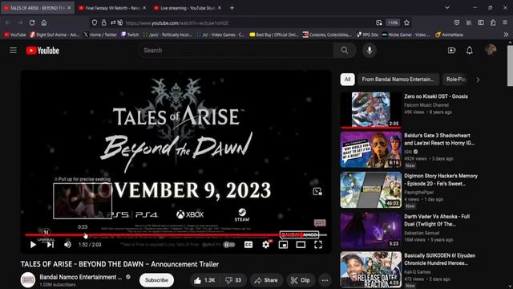Click the YouTube logo home link
This screenshot has width=513, height=289.
42,51
